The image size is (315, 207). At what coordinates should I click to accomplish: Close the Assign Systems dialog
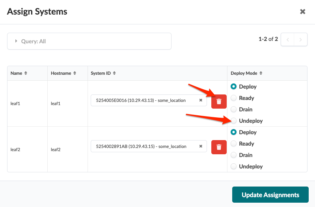click(303, 12)
